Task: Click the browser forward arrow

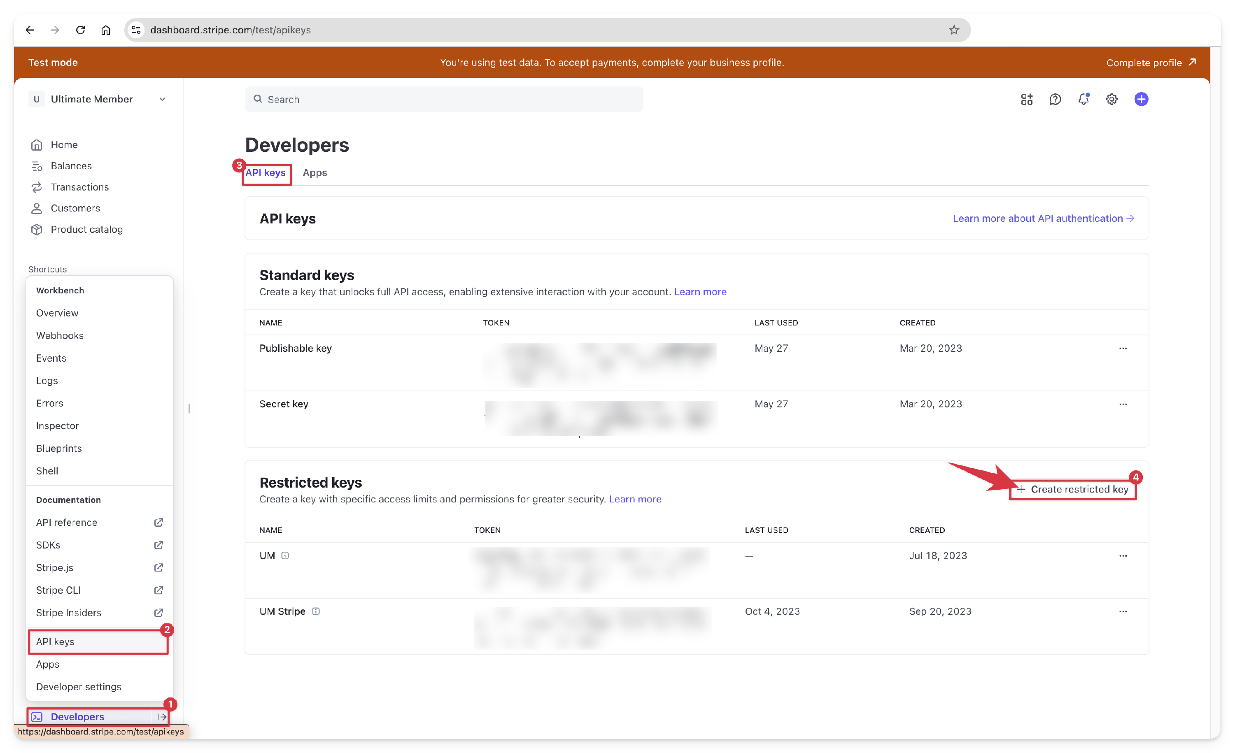Action: pyautogui.click(x=55, y=30)
